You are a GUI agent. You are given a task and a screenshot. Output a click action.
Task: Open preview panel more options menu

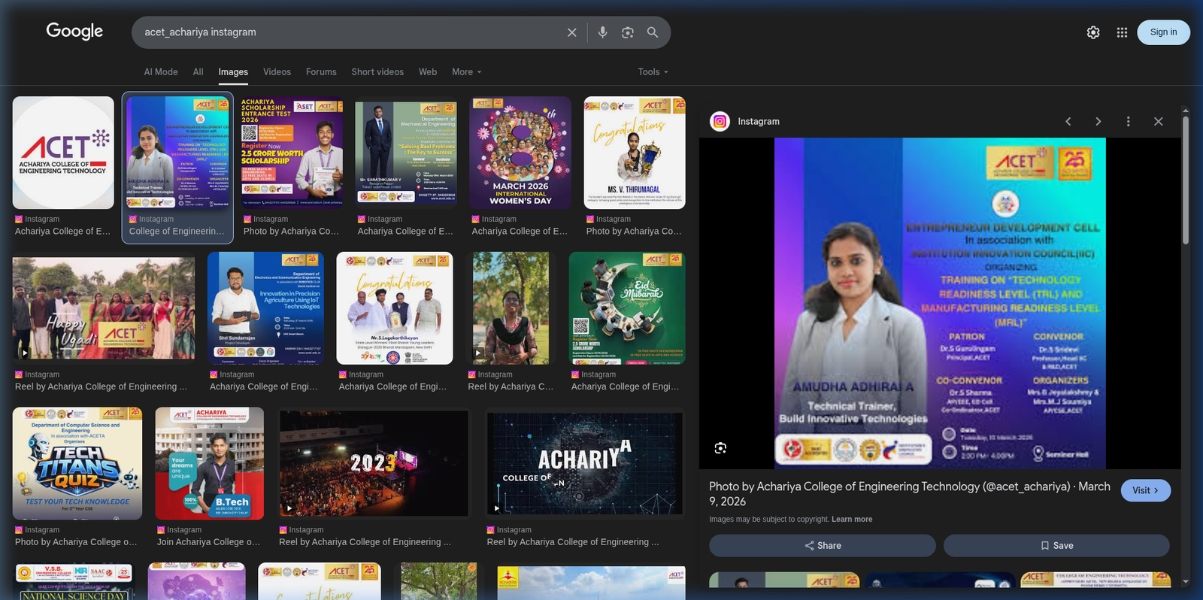tap(1128, 121)
